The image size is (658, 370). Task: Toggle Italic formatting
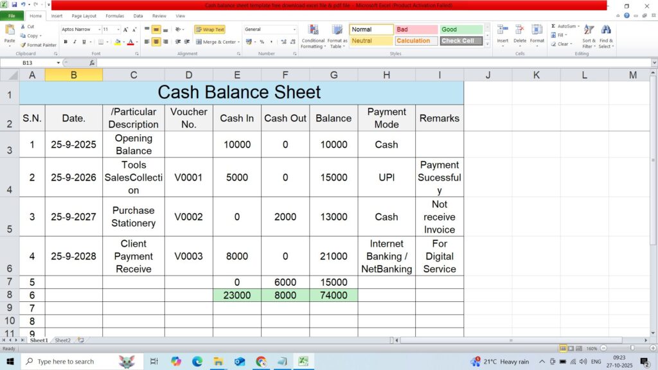[75, 42]
